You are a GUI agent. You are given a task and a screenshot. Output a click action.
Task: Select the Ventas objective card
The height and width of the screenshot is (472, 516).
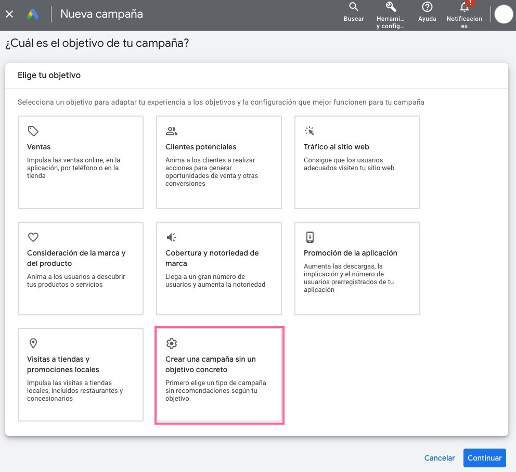click(80, 162)
